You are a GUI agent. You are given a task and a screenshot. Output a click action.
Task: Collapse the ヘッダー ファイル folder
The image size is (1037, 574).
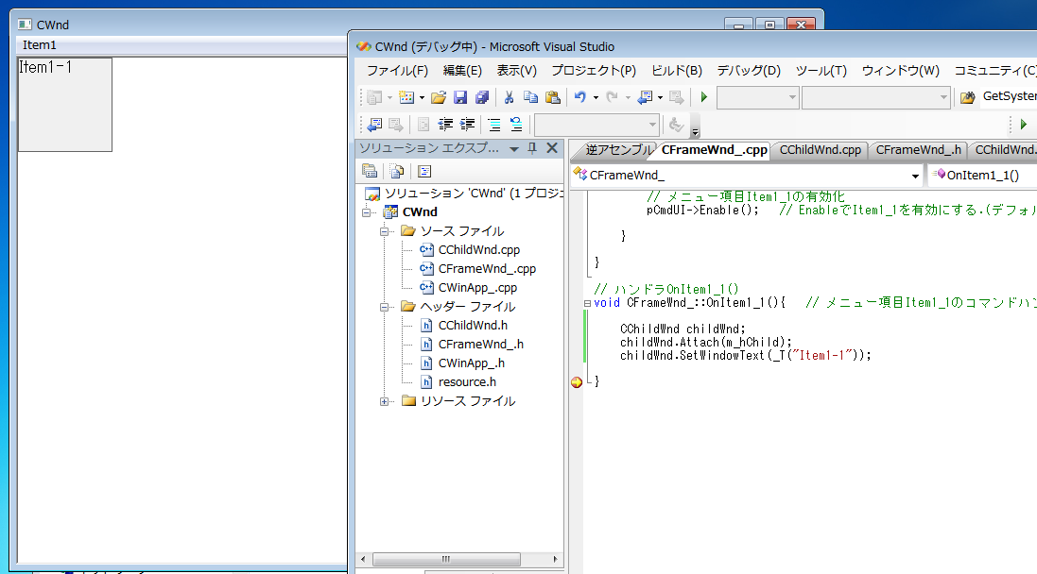[384, 307]
